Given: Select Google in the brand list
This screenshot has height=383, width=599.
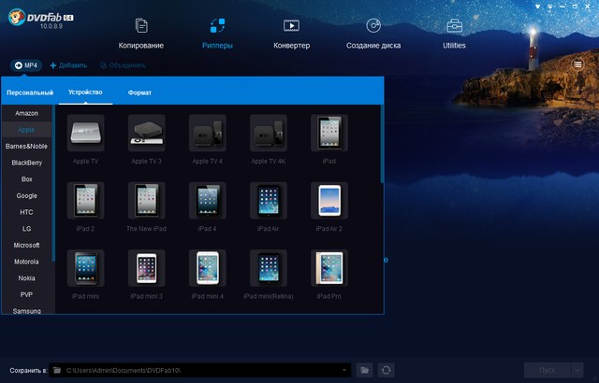Looking at the screenshot, I should (x=27, y=196).
